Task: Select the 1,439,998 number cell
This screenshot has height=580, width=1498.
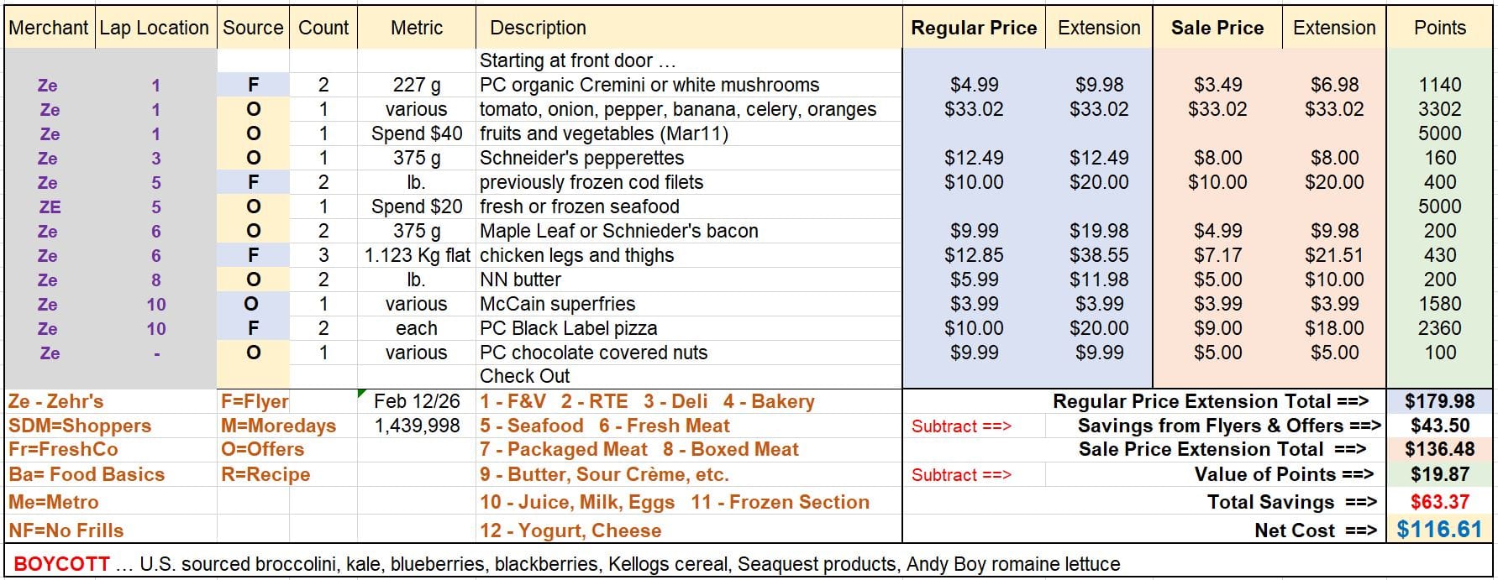Action: pyautogui.click(x=417, y=426)
